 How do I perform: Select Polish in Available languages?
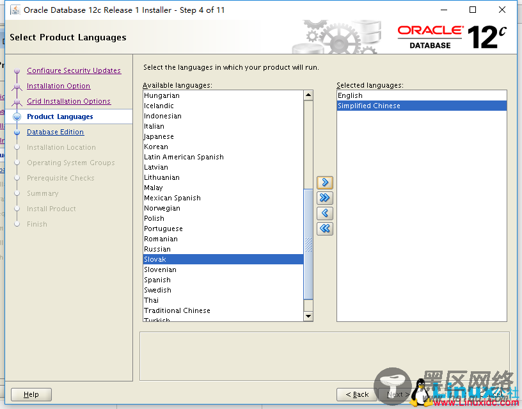(223, 218)
